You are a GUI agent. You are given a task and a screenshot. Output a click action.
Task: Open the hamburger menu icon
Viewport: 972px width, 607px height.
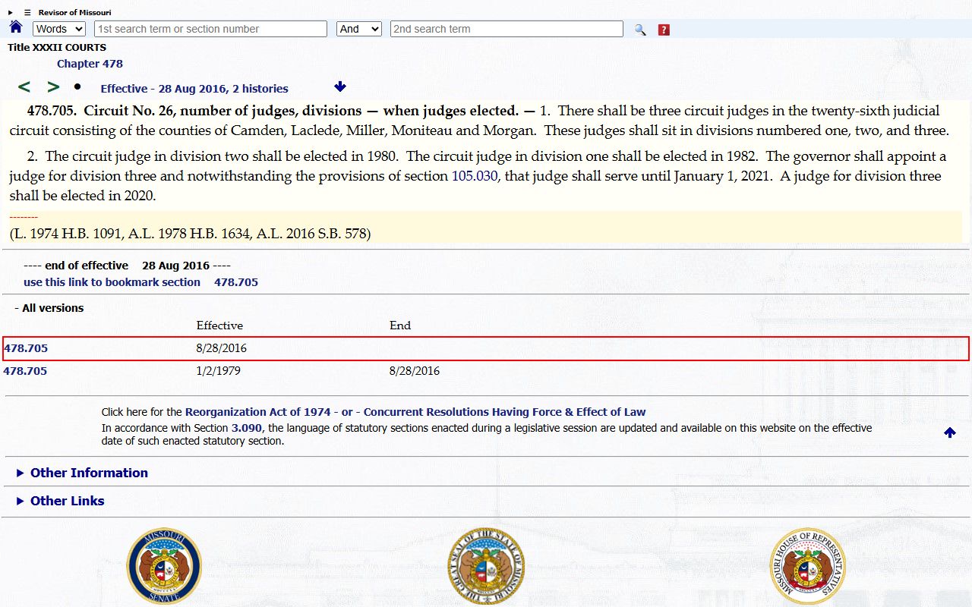(27, 13)
